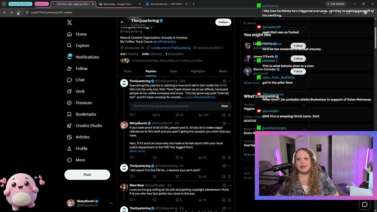This screenshot has height=212, width=377.
Task: Open Articles in the sidebar
Action: point(78,137)
